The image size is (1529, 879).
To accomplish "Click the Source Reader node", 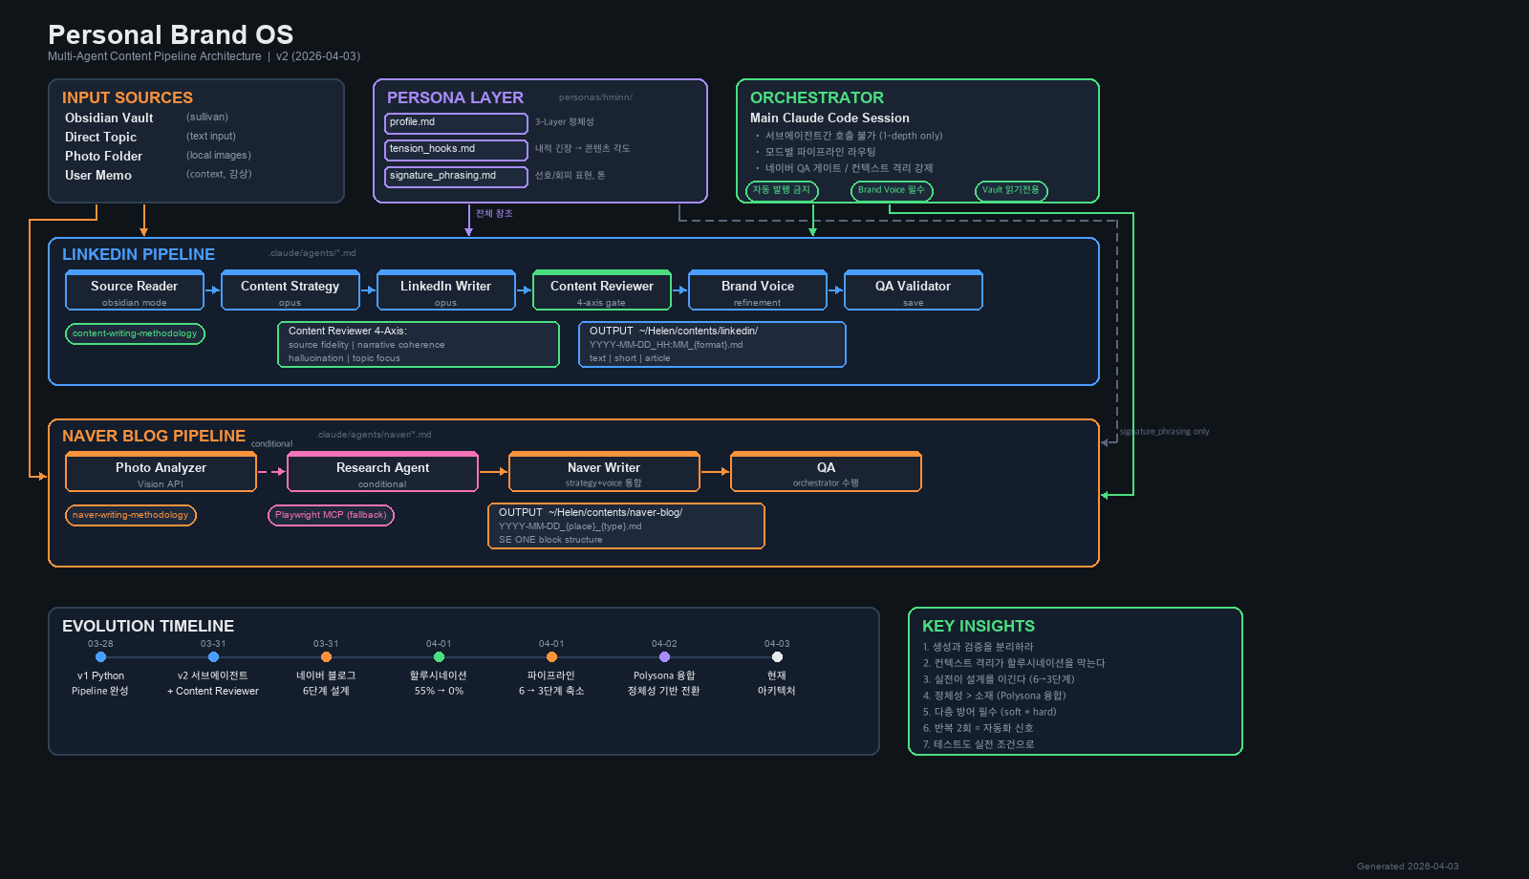I will [135, 290].
